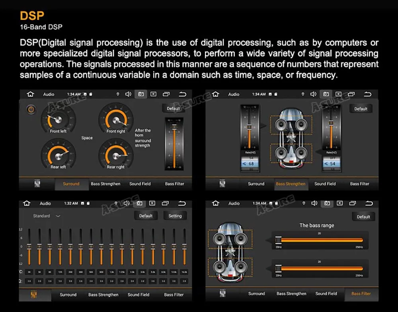Select rear speakers on the Bass Strengthen car image
The width and height of the screenshot is (398, 312).
coord(291,153)
